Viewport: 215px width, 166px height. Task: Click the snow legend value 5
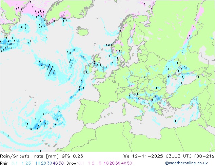[100, 163]
